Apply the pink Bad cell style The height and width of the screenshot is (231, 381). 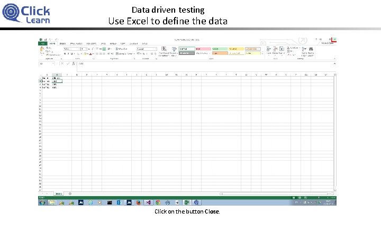(203, 49)
